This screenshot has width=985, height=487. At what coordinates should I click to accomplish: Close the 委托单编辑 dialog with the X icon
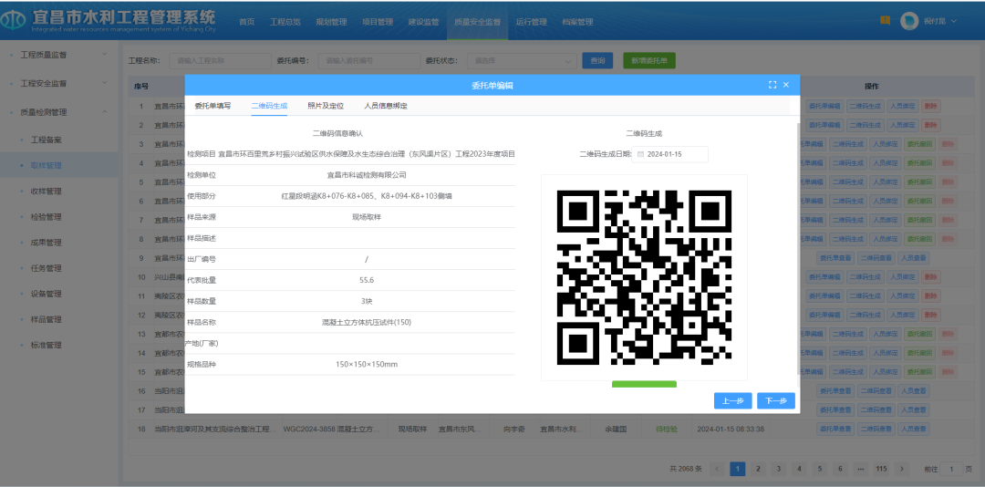pos(786,85)
